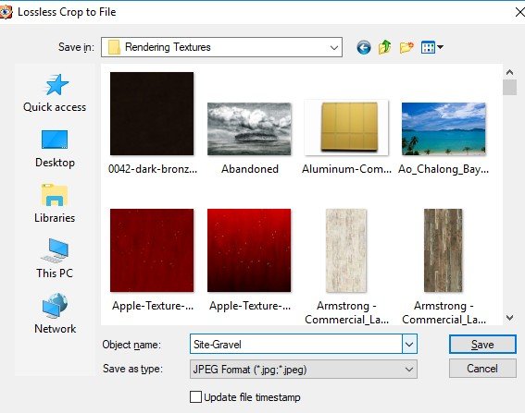
Task: Click the scrollbar down arrow
Action: [509, 318]
